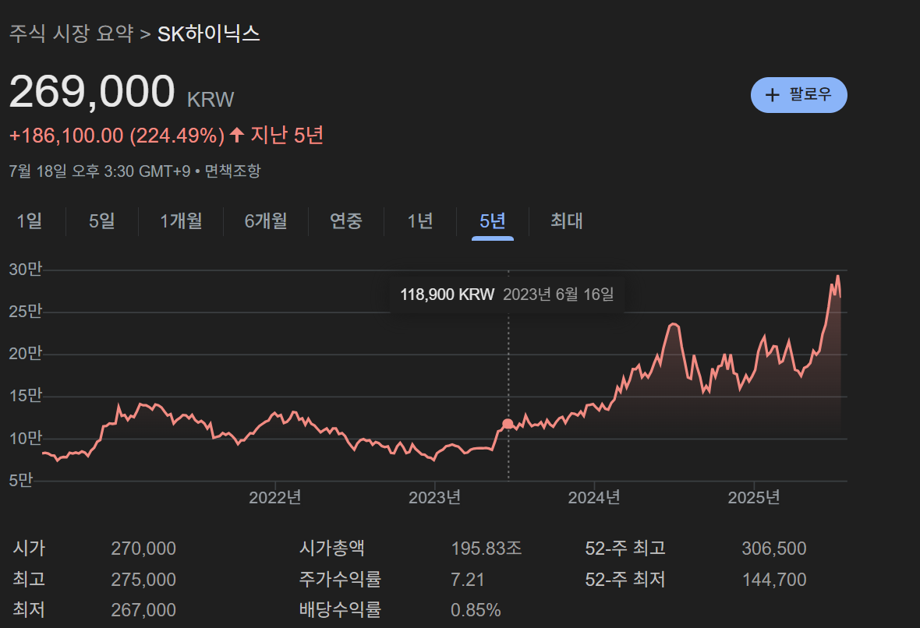The height and width of the screenshot is (628, 920).
Task: Click the 2022년 x-axis label
Action: 275,498
